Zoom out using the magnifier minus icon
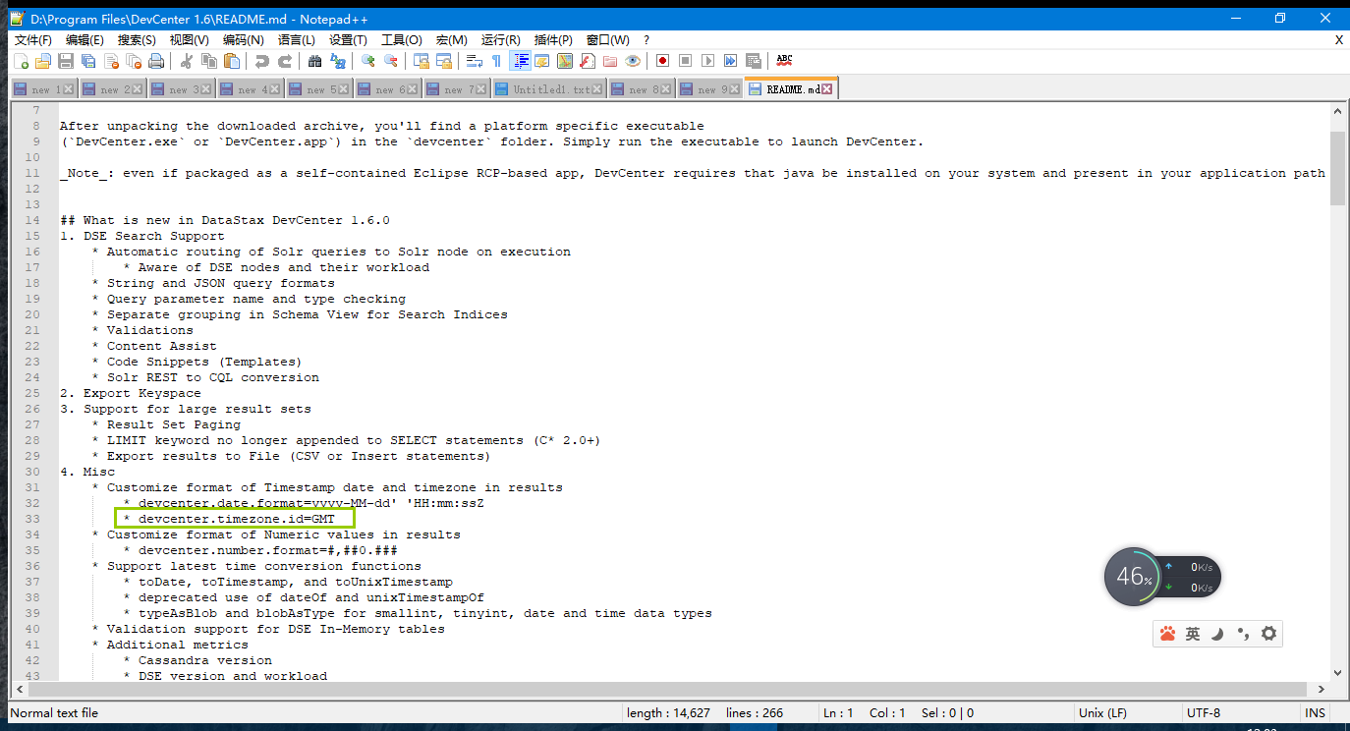This screenshot has width=1350, height=731. (x=391, y=61)
